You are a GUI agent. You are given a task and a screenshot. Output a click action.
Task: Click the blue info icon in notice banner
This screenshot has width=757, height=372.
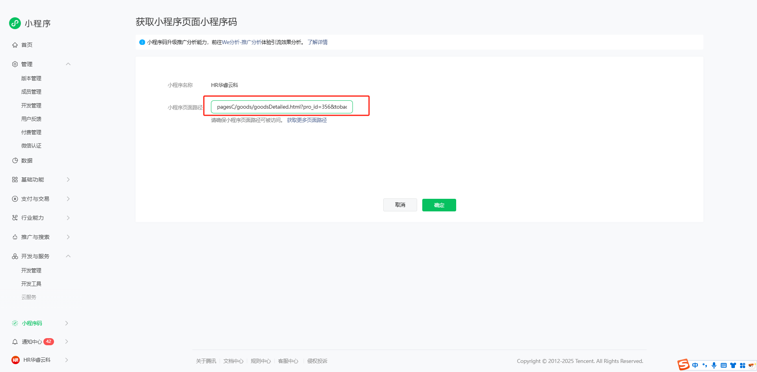142,42
